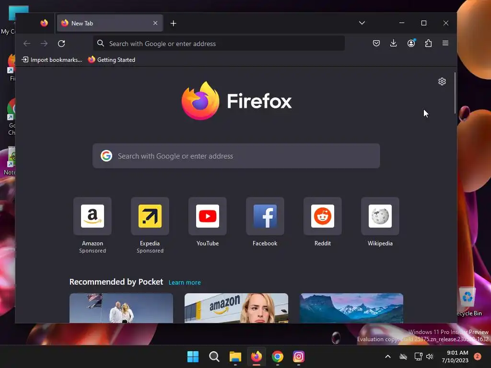Open a new tab with plus button
The image size is (491, 368).
pyautogui.click(x=173, y=23)
